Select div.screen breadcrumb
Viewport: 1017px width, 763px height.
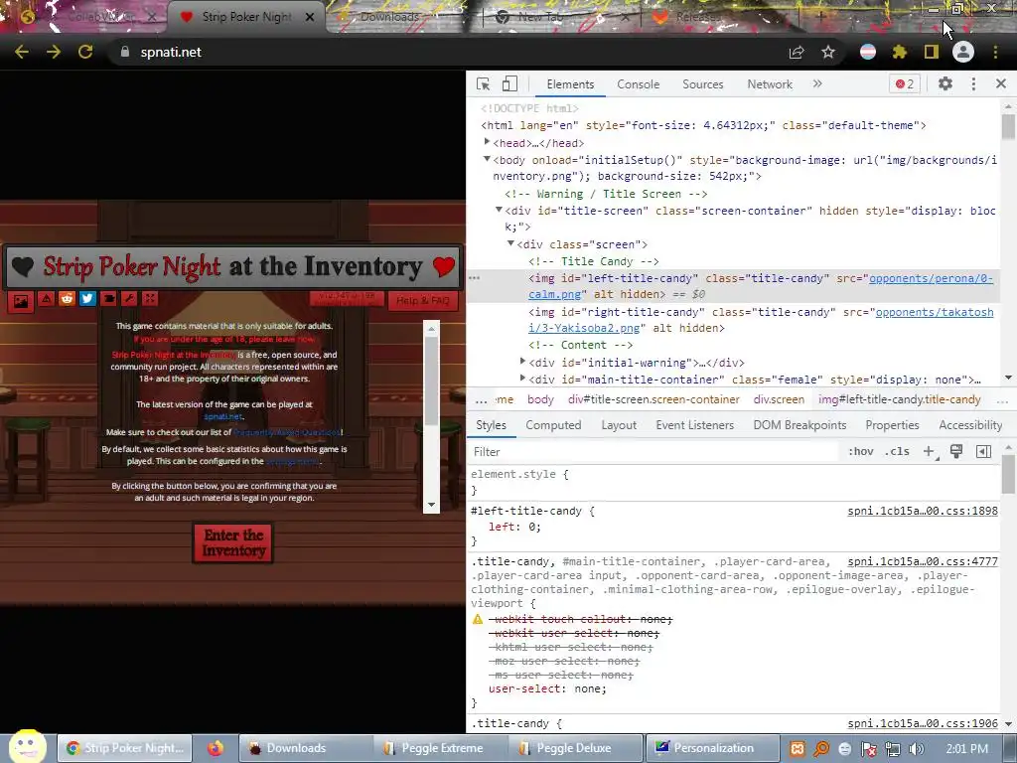click(779, 399)
